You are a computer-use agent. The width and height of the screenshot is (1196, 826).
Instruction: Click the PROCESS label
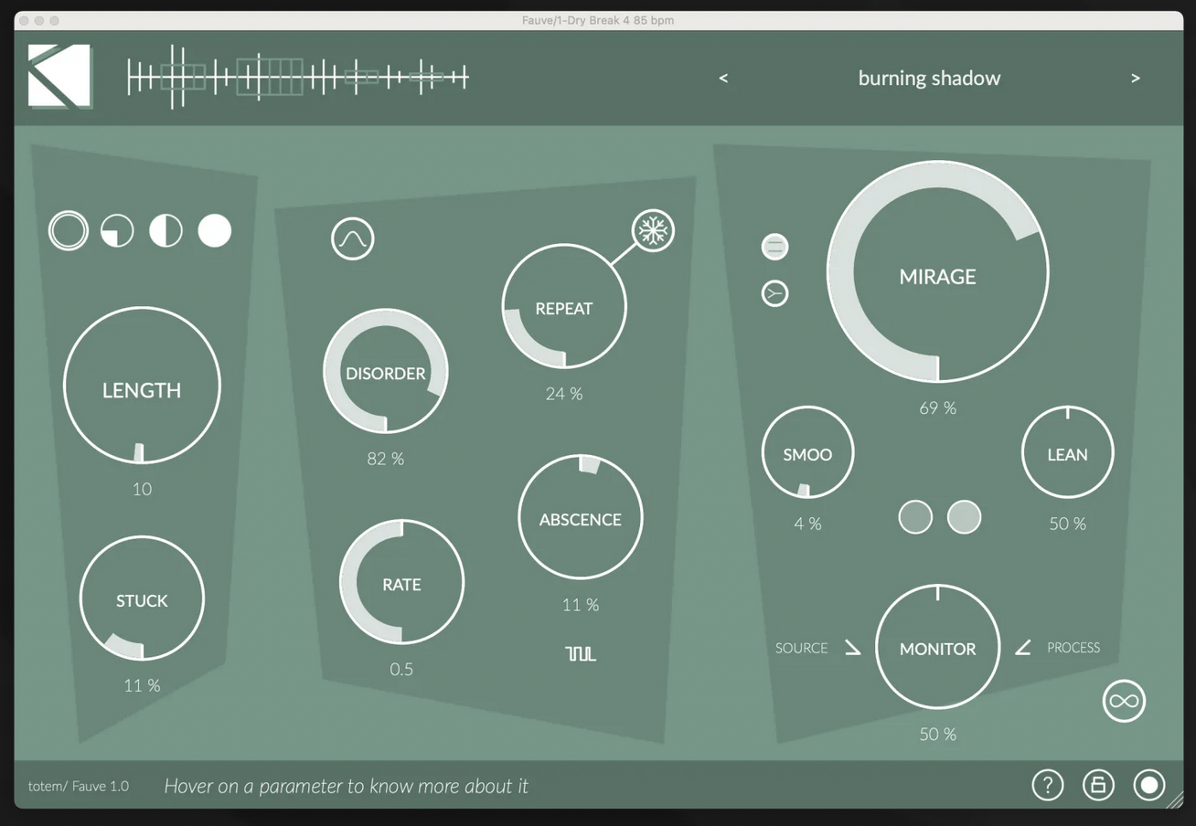click(1073, 648)
